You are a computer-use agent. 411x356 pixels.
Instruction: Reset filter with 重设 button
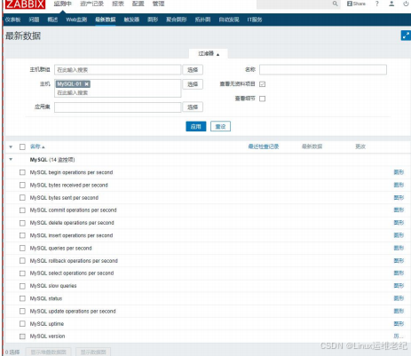point(220,127)
